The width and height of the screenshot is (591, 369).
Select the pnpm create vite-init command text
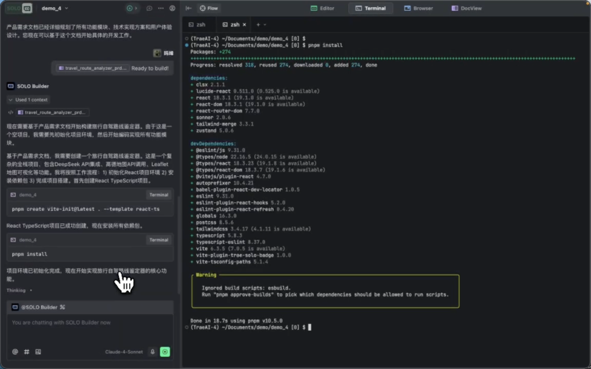pyautogui.click(x=85, y=209)
